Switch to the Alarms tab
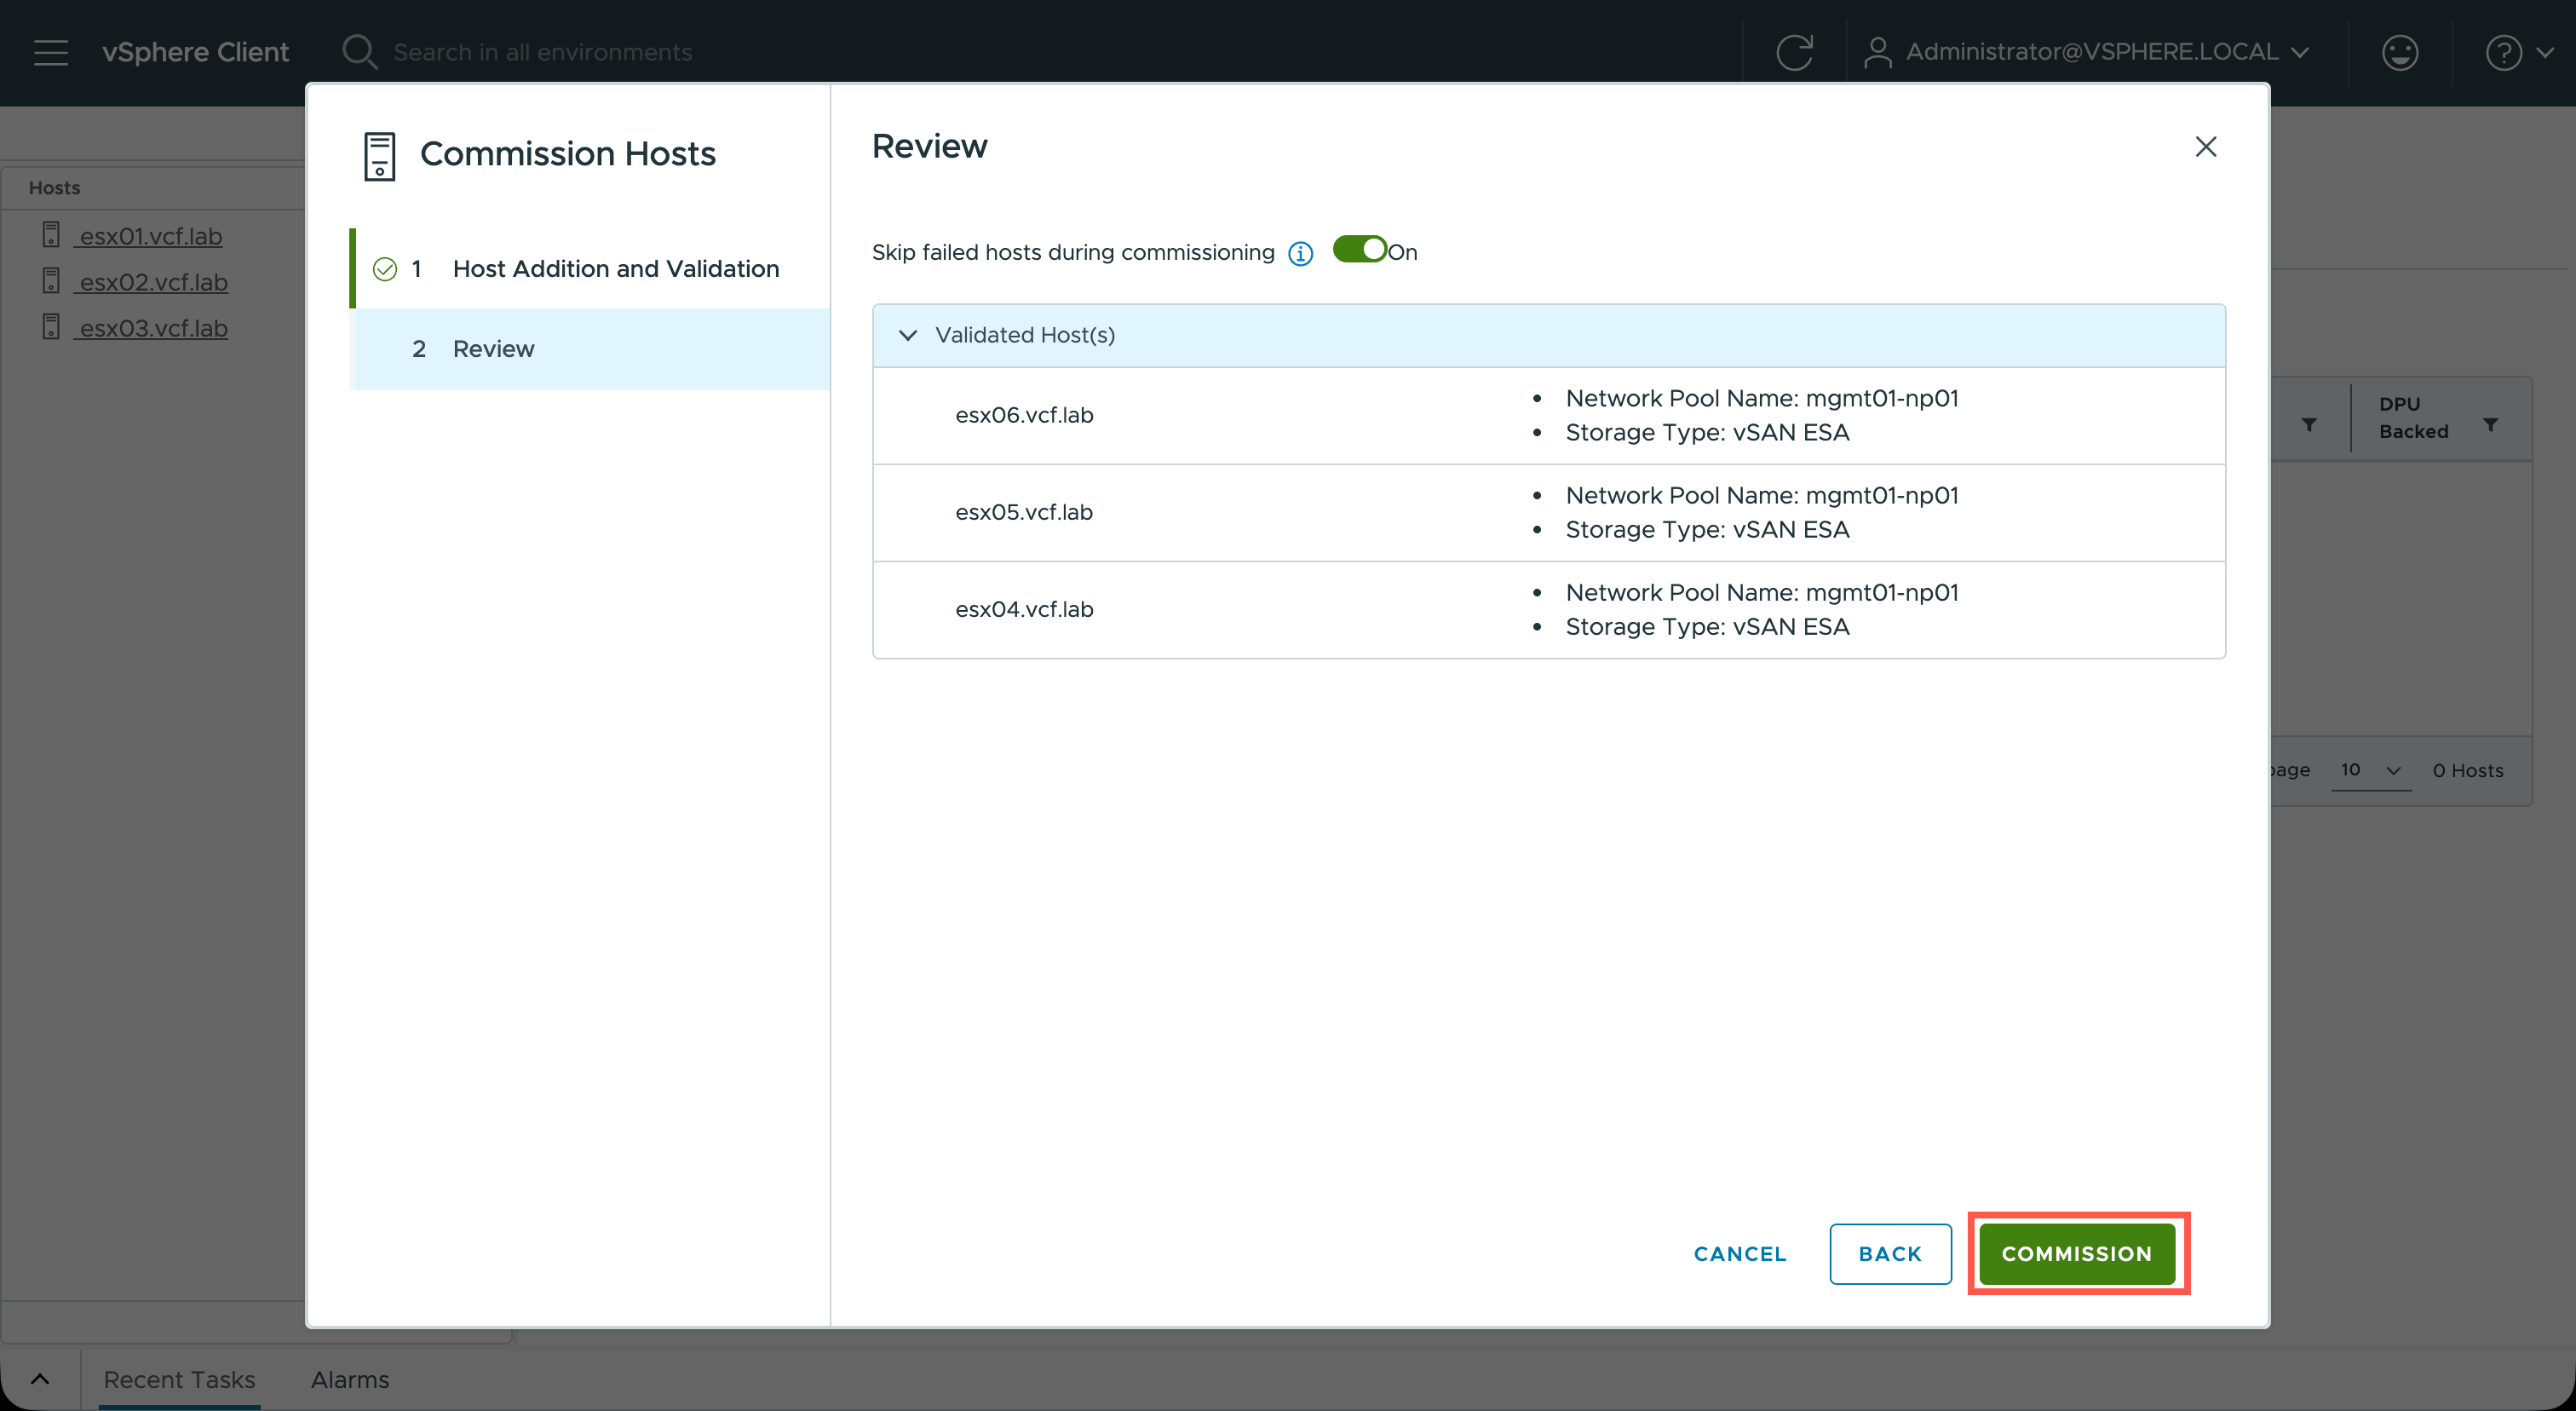Screen dimensions: 2576x1411 pos(350,1380)
